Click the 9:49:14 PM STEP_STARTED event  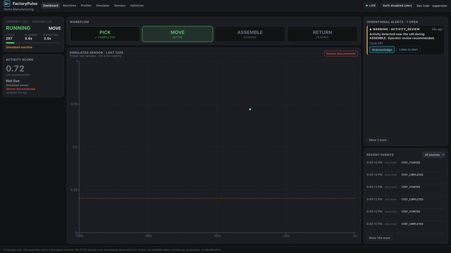tap(406, 163)
